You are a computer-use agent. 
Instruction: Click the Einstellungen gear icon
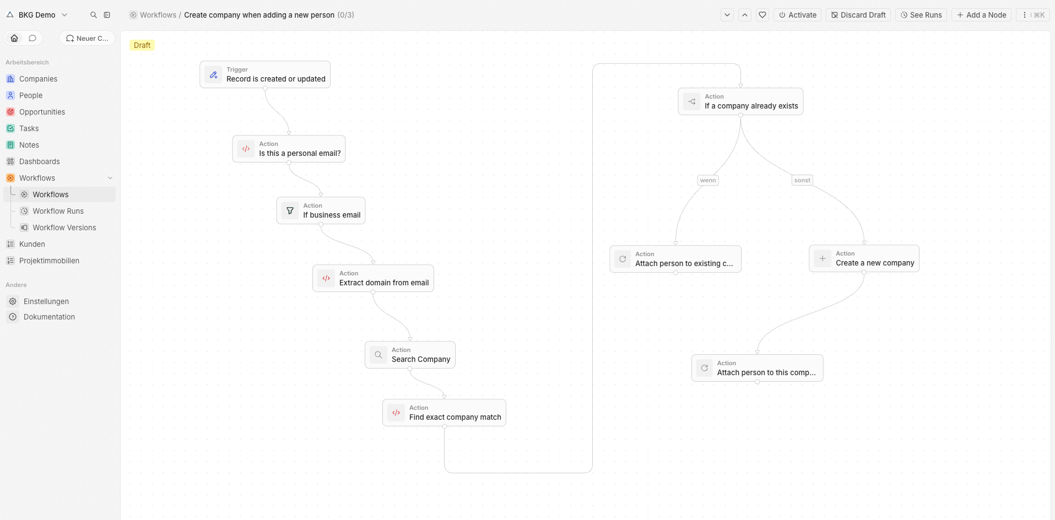[13, 301]
